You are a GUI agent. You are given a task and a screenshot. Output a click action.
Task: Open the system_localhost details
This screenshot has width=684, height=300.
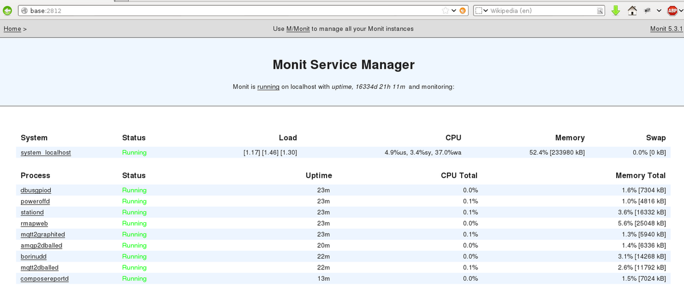[x=46, y=152]
